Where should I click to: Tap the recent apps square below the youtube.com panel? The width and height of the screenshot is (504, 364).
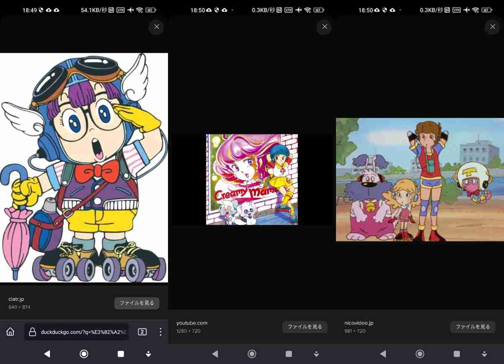coord(289,354)
